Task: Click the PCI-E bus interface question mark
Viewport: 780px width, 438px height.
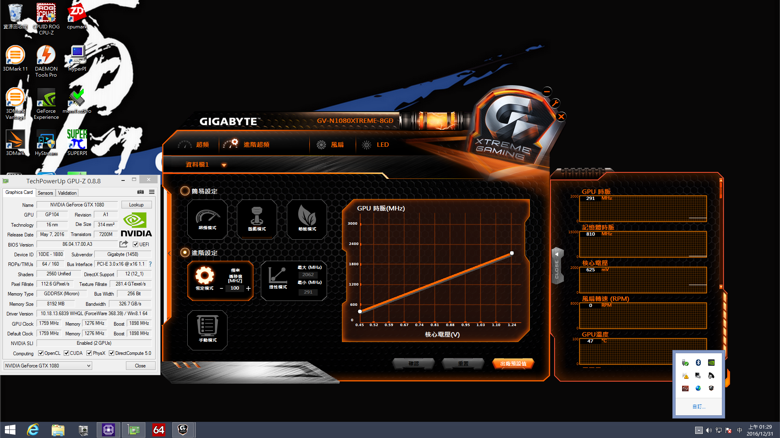Action: pos(150,264)
